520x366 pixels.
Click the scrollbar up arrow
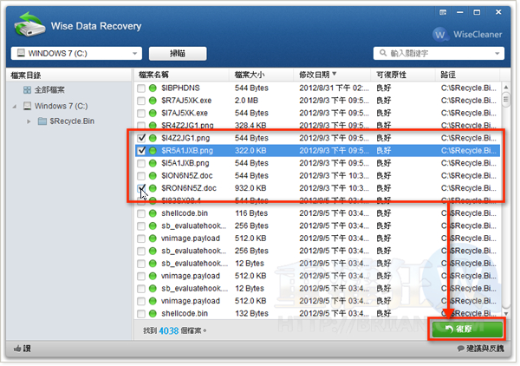pyautogui.click(x=506, y=88)
